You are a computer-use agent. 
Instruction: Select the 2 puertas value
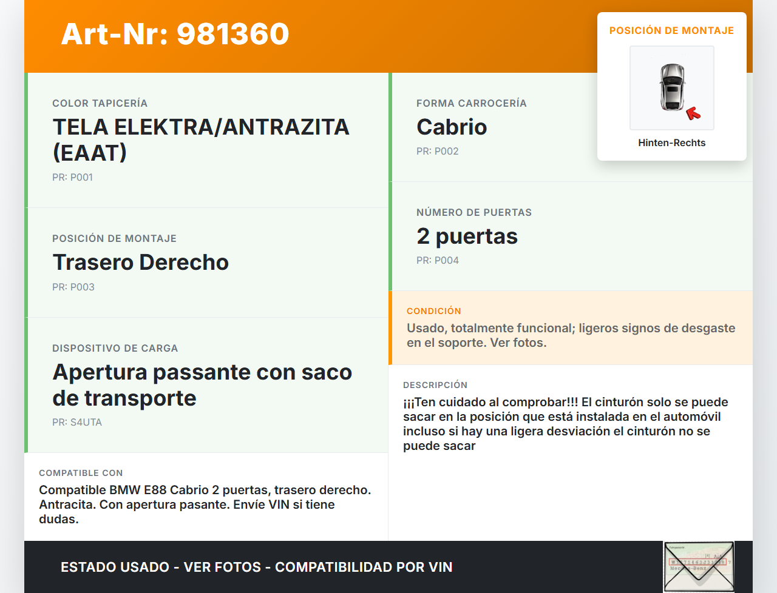point(467,236)
